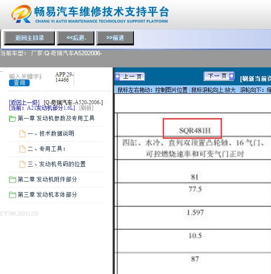271x274 pixels.
Task: Click right arrow icon on 下一页
Action: (231, 76)
